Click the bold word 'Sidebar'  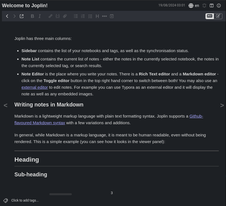click(29, 51)
